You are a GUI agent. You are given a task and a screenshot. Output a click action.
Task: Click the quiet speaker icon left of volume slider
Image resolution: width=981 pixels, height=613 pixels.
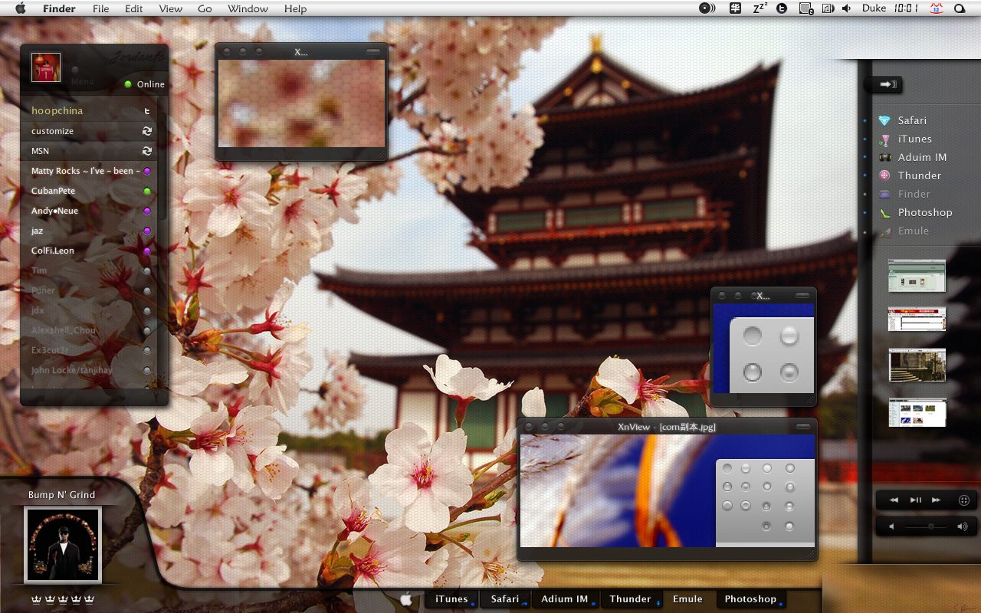click(891, 526)
